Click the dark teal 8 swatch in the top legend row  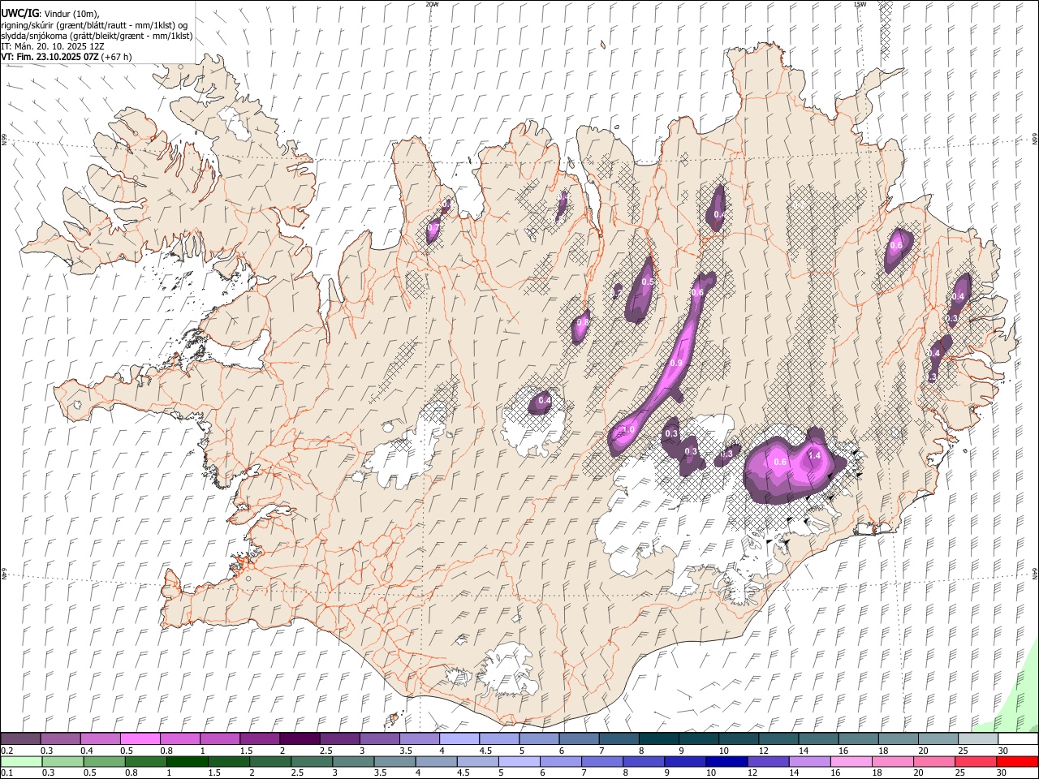pos(659,739)
